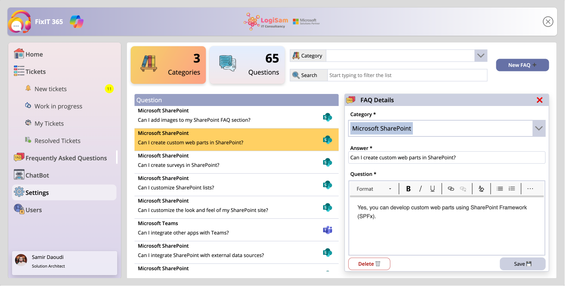Screen dimensions: 565x286
Task: Open the Format dropdown in the editor
Action: pyautogui.click(x=374, y=189)
